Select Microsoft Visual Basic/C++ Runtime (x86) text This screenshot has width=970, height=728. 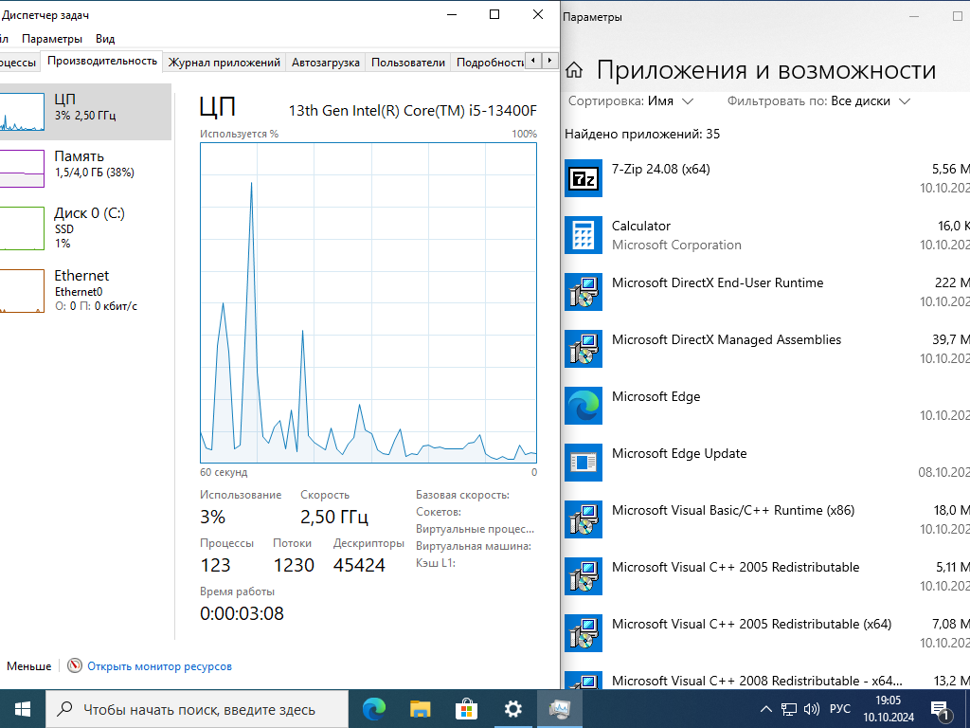733,511
